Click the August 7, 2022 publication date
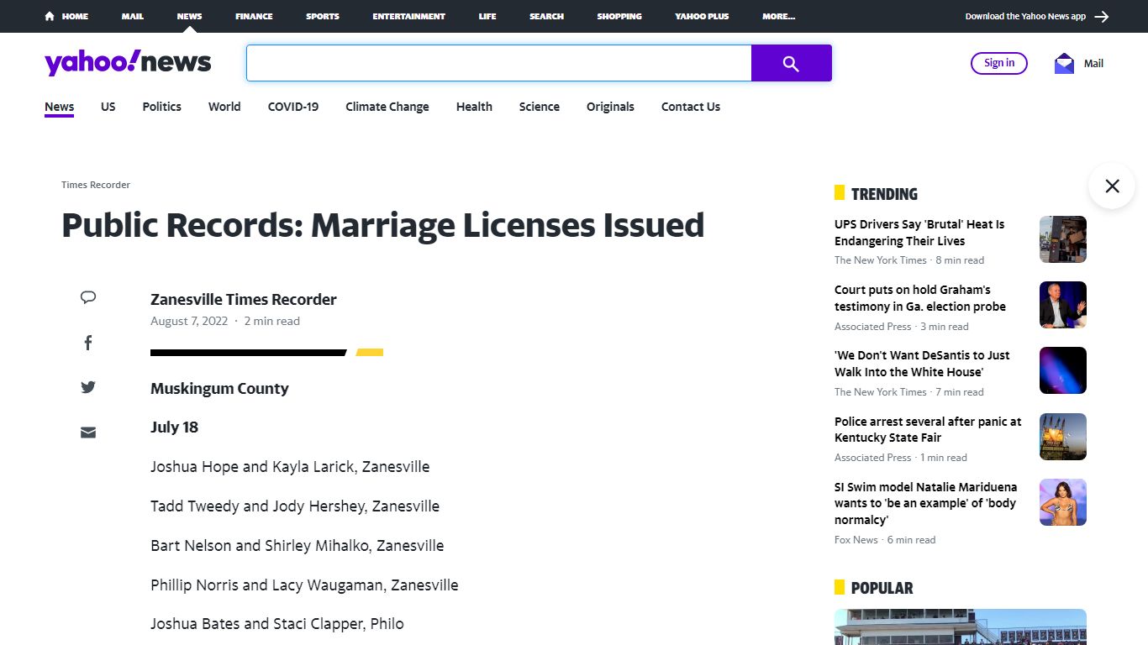1148x645 pixels. [189, 321]
